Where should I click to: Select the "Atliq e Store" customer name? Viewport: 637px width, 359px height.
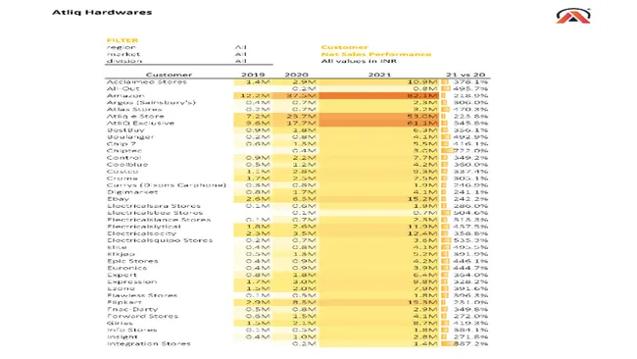pyautogui.click(x=134, y=117)
